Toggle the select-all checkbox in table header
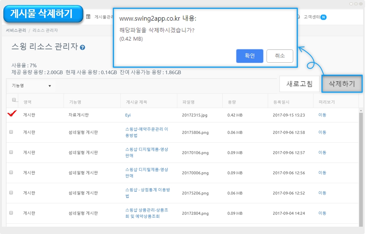The width and height of the screenshot is (367, 234). 14,100
